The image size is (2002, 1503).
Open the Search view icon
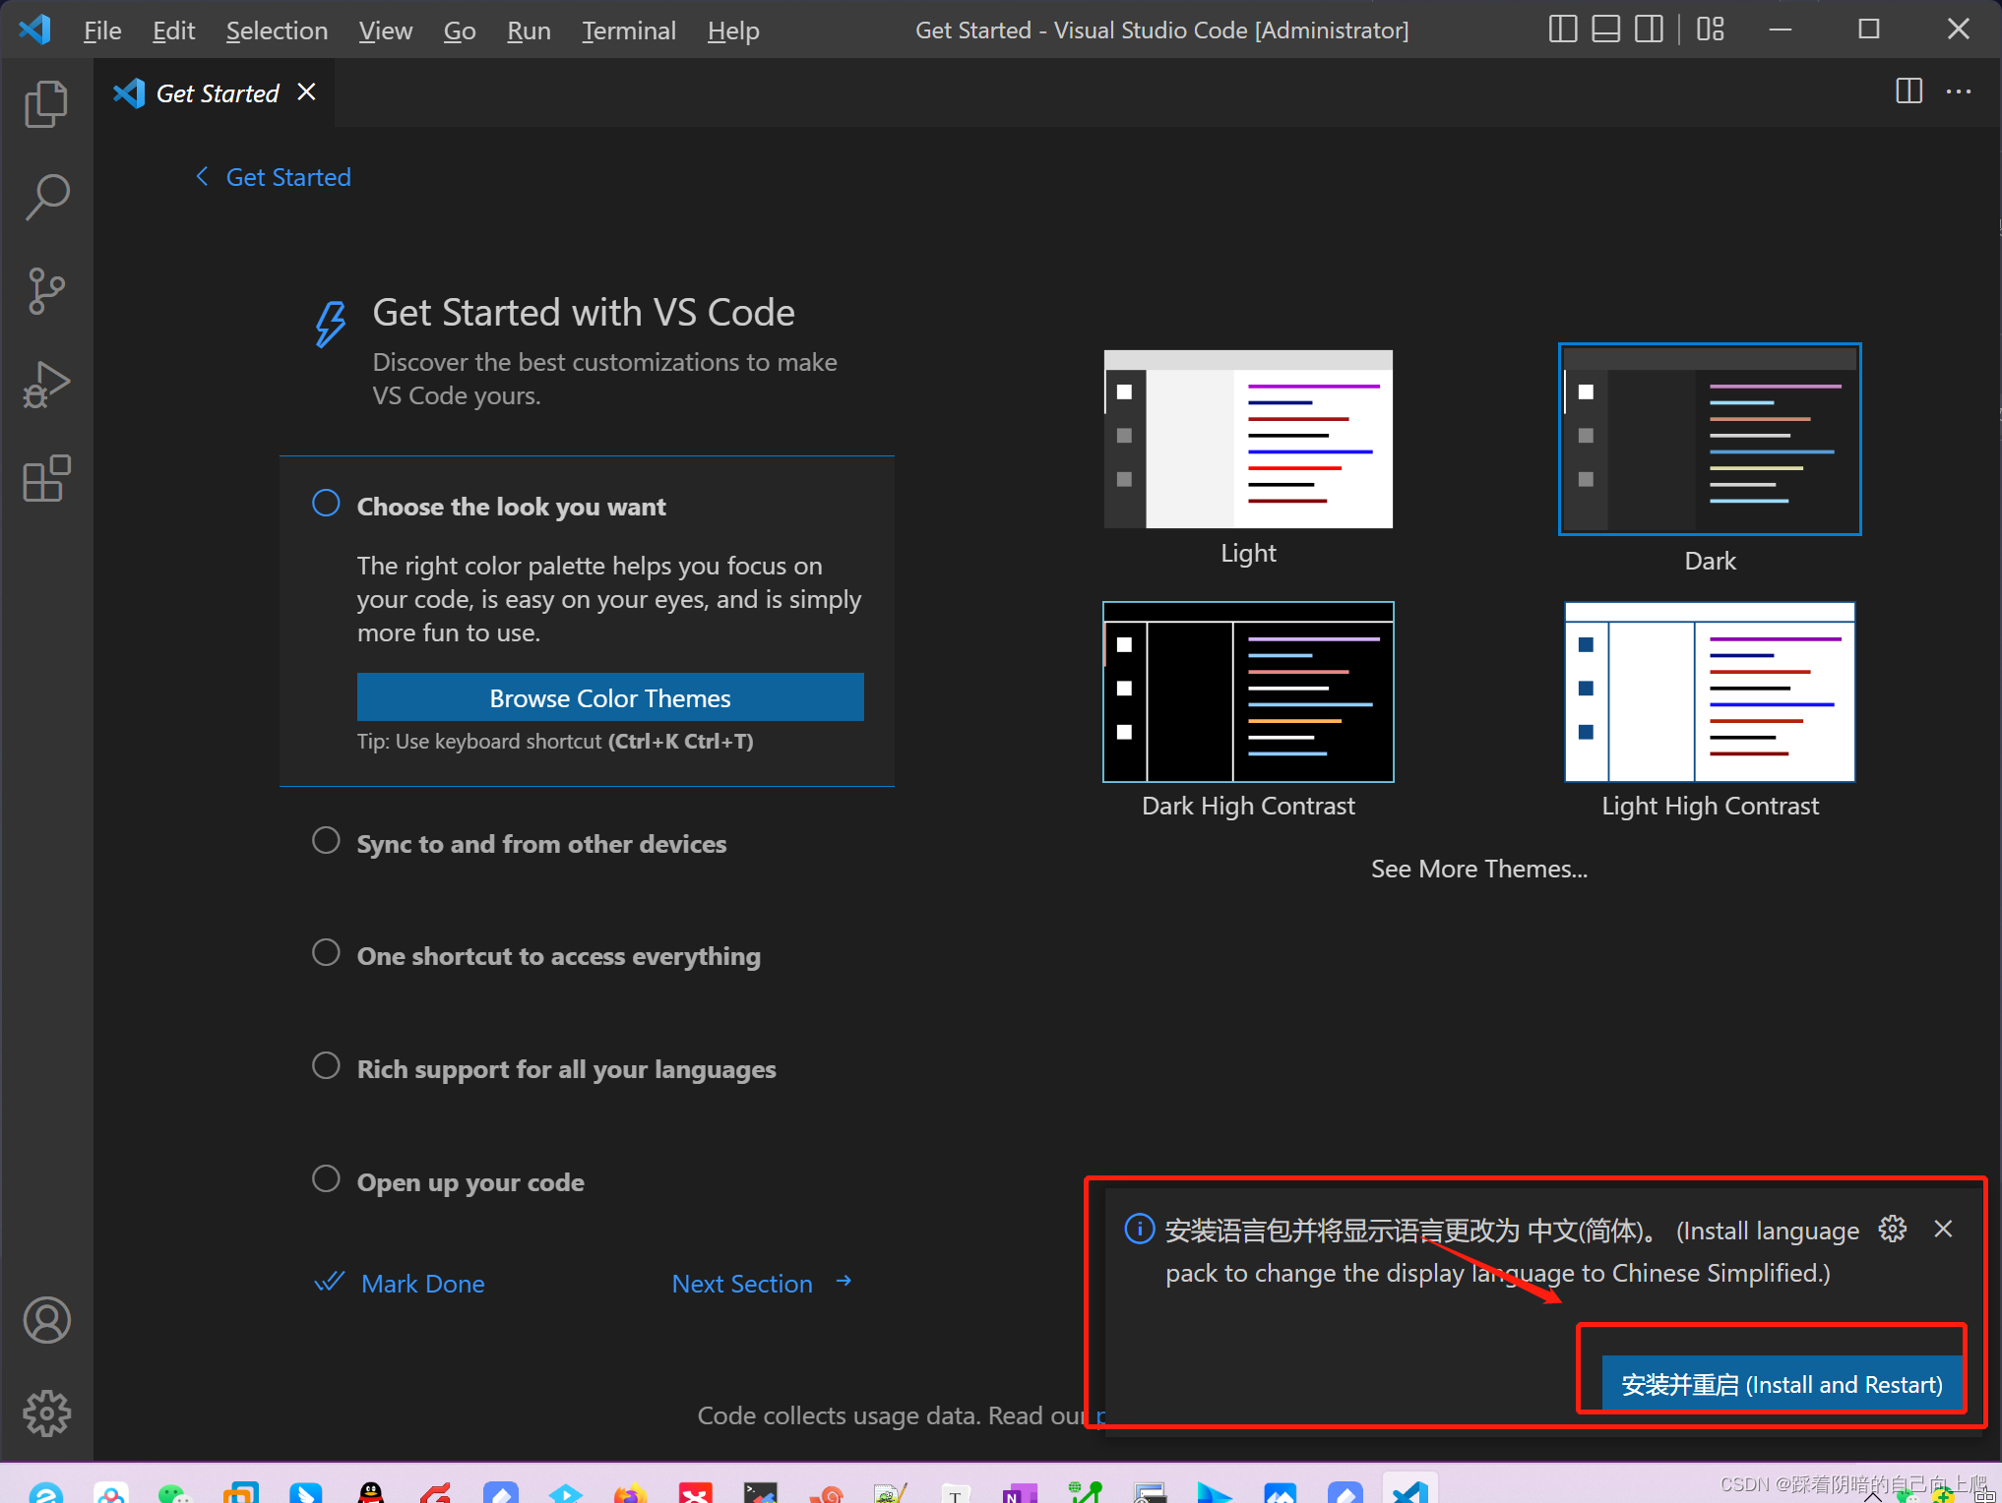(46, 197)
